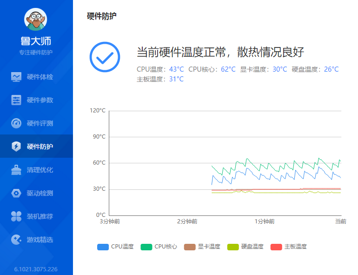Image resolution: width=358 pixels, height=275 pixels.
Task: Click the 62°C CPU核心 temperature value
Action: pos(228,69)
